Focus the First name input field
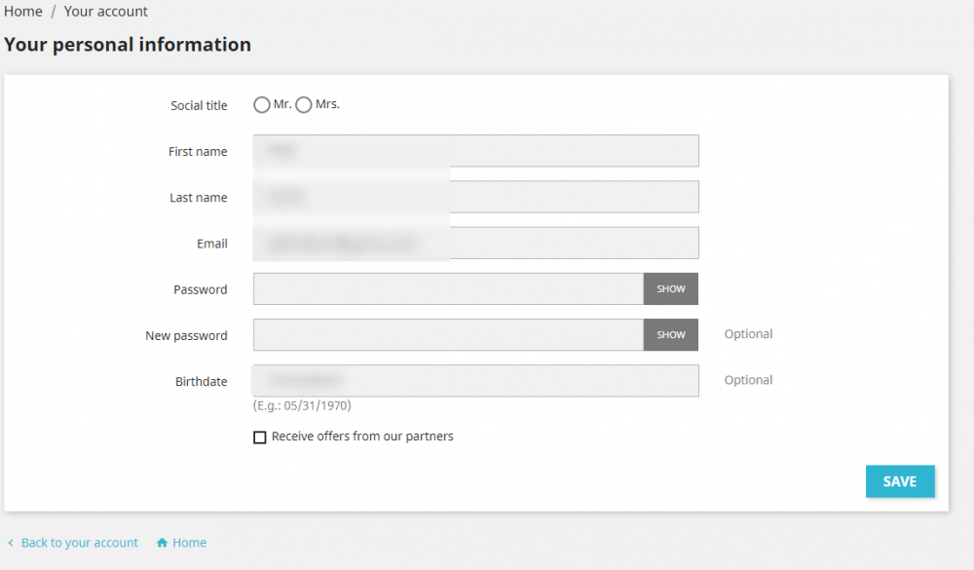This screenshot has height=570, width=974. click(475, 151)
